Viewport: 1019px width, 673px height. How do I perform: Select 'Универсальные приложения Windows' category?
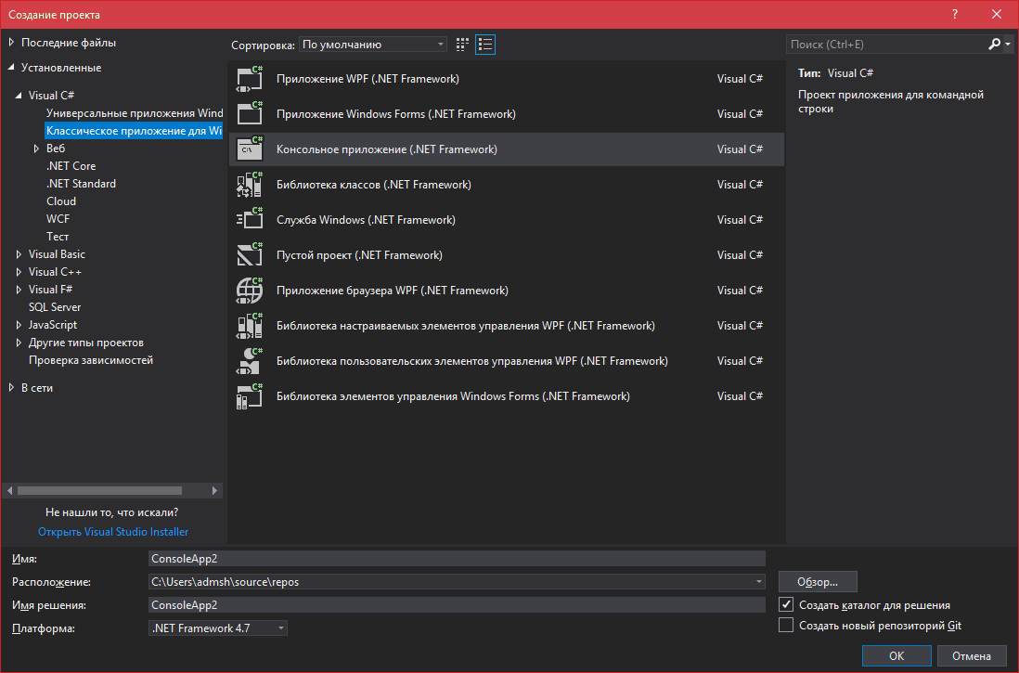(x=134, y=113)
